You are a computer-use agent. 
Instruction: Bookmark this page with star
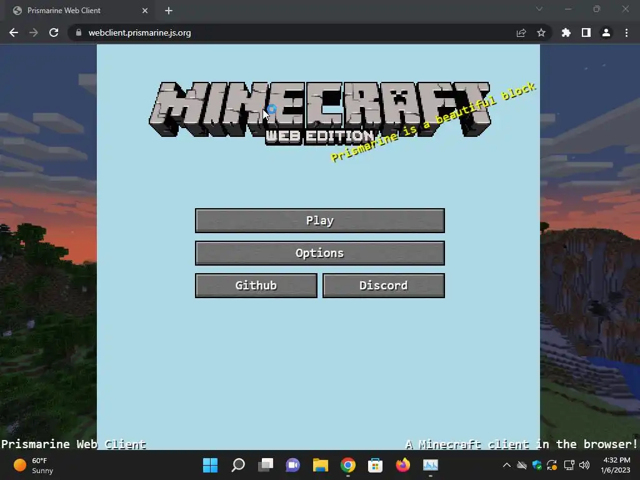tap(541, 32)
